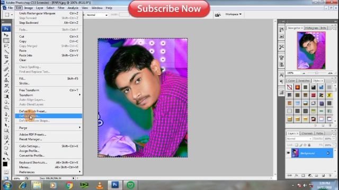Click the add layer mask icon
This screenshot has height=190, width=339.
coord(303,176)
